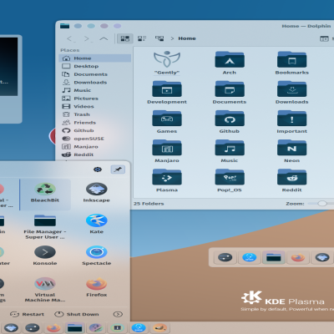The image size is (334, 334).
Task: Open Trash in the Places panel
Action: coord(95,114)
